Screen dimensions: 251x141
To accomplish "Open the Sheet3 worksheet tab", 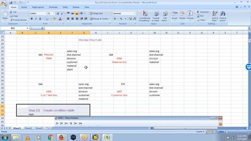I will [39, 128].
